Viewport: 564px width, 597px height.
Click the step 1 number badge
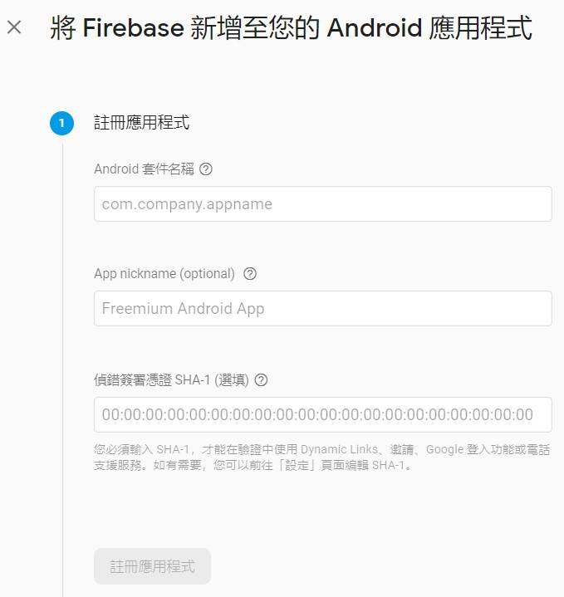click(62, 123)
